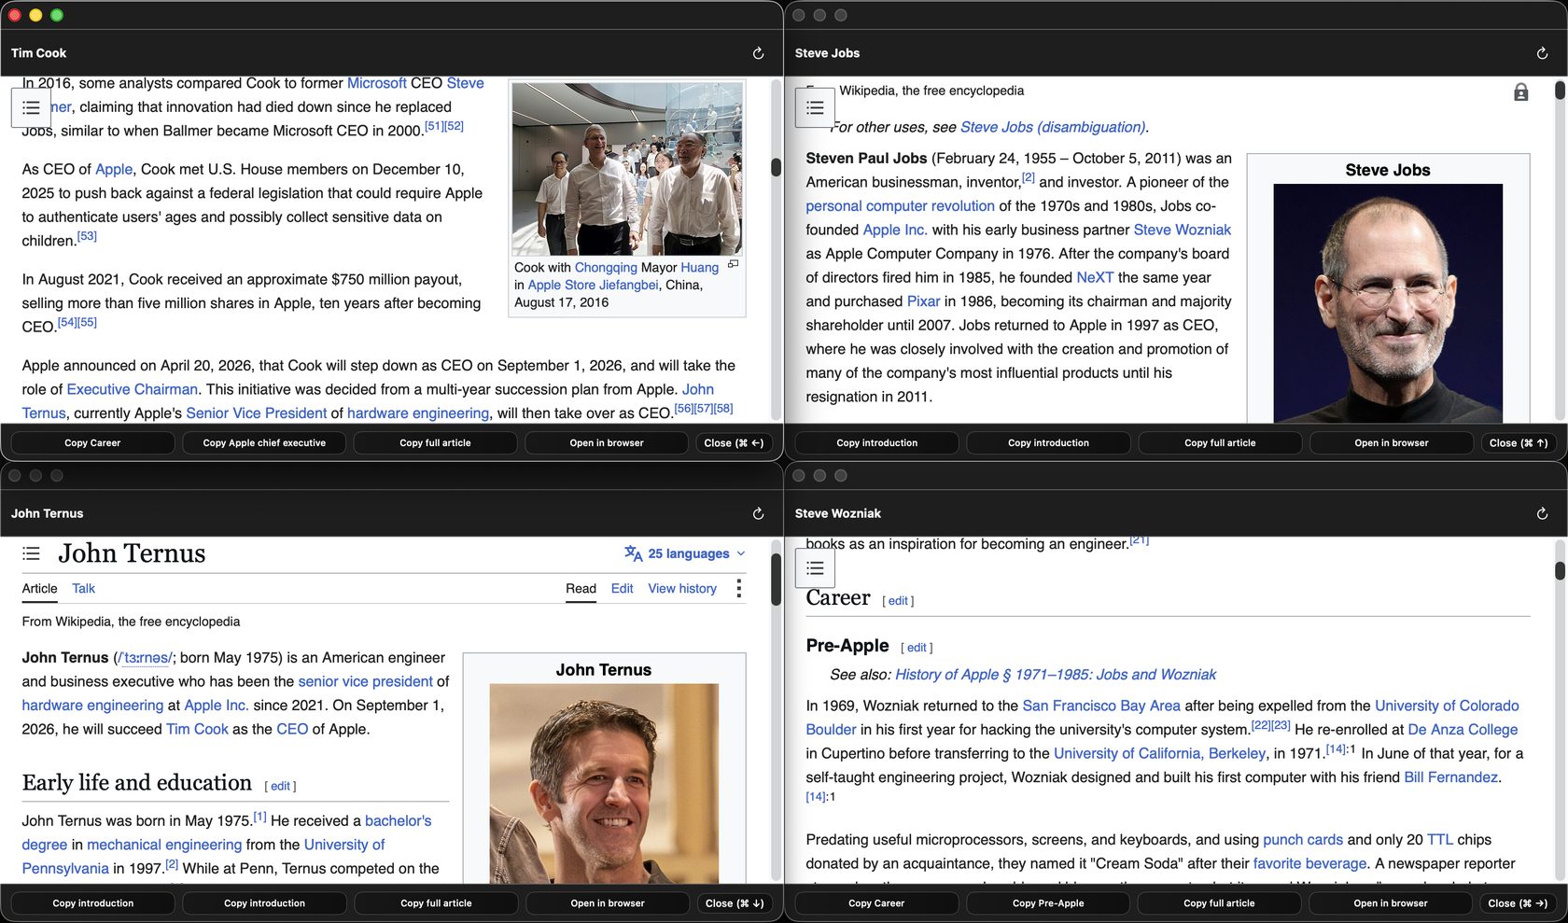This screenshot has width=1568, height=923.
Task: Follow the De Anza College link
Action: 1463,730
